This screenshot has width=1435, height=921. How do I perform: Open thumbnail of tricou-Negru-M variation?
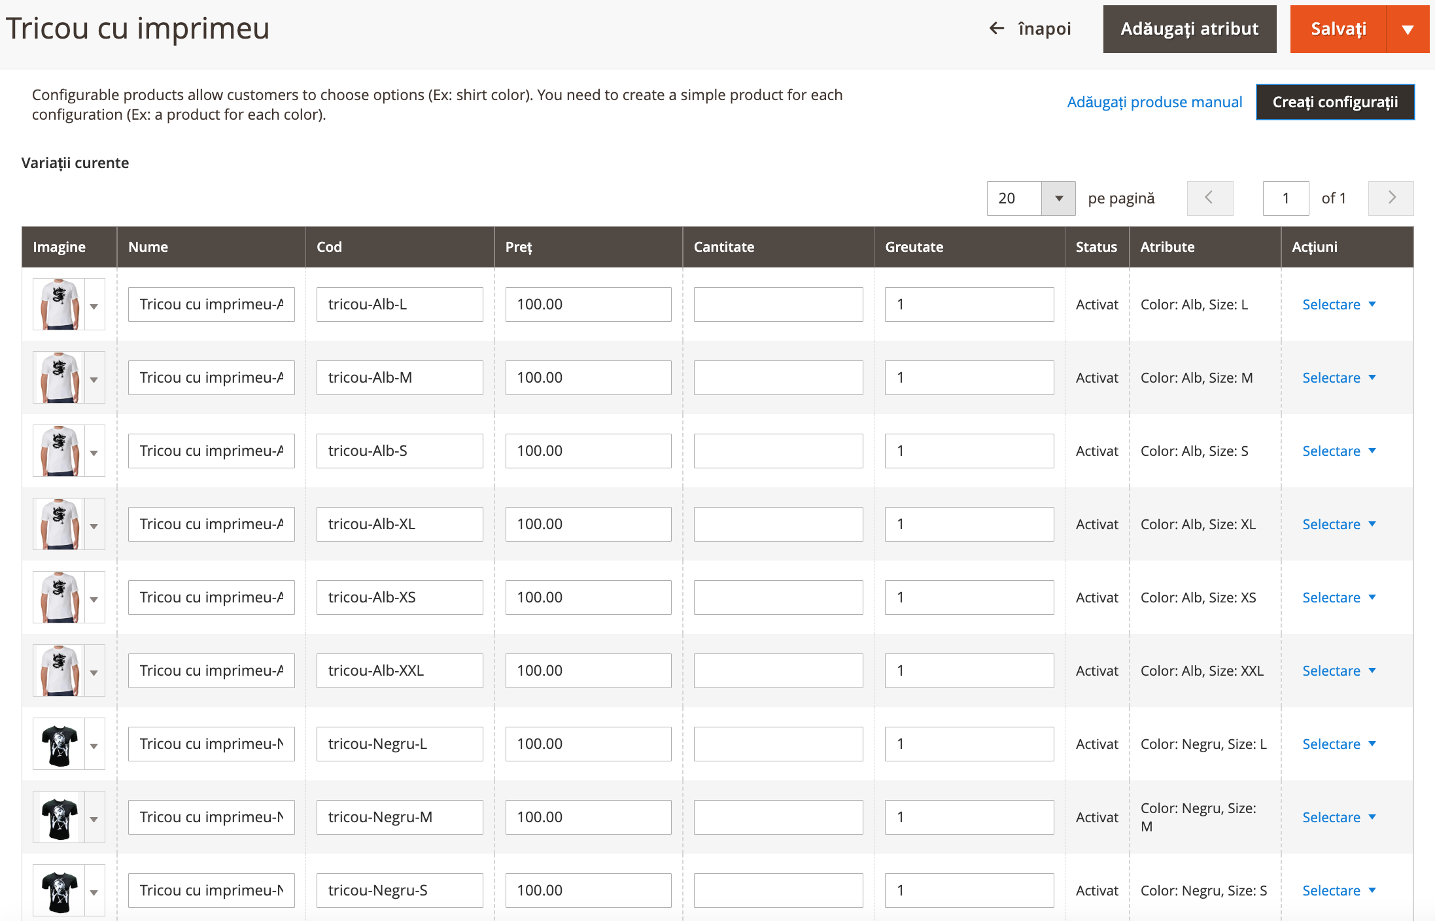coord(59,817)
